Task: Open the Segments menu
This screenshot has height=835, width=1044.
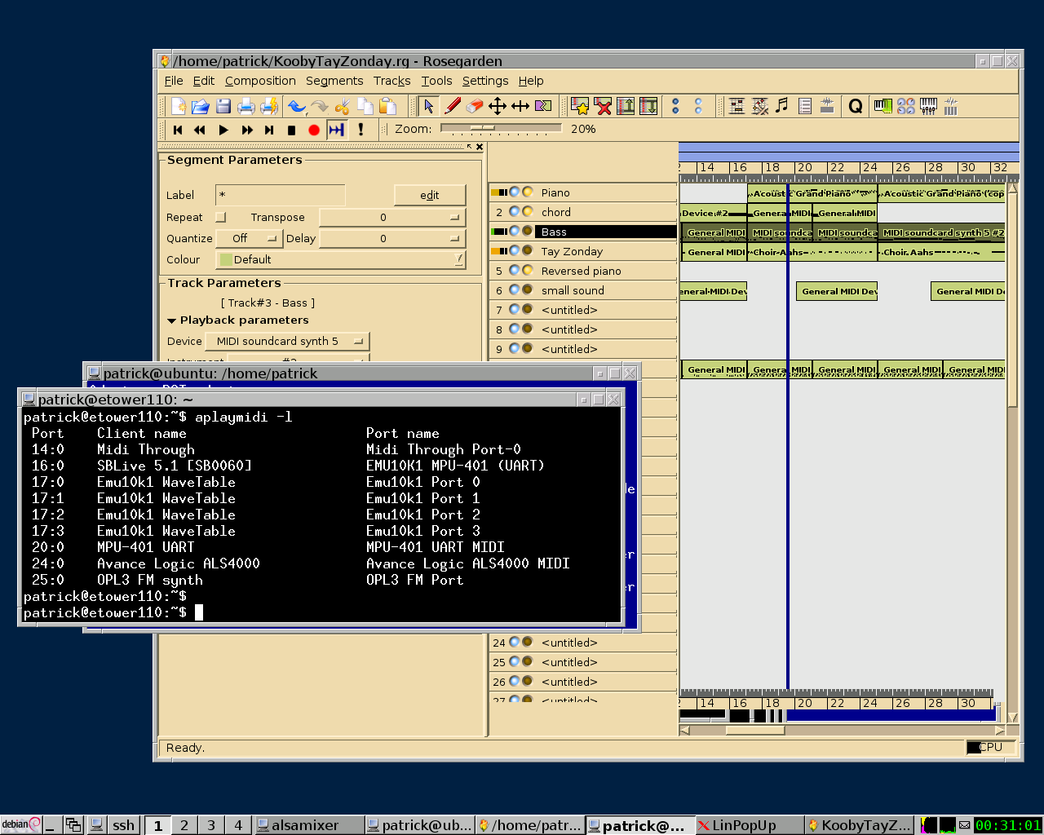Action: click(334, 81)
